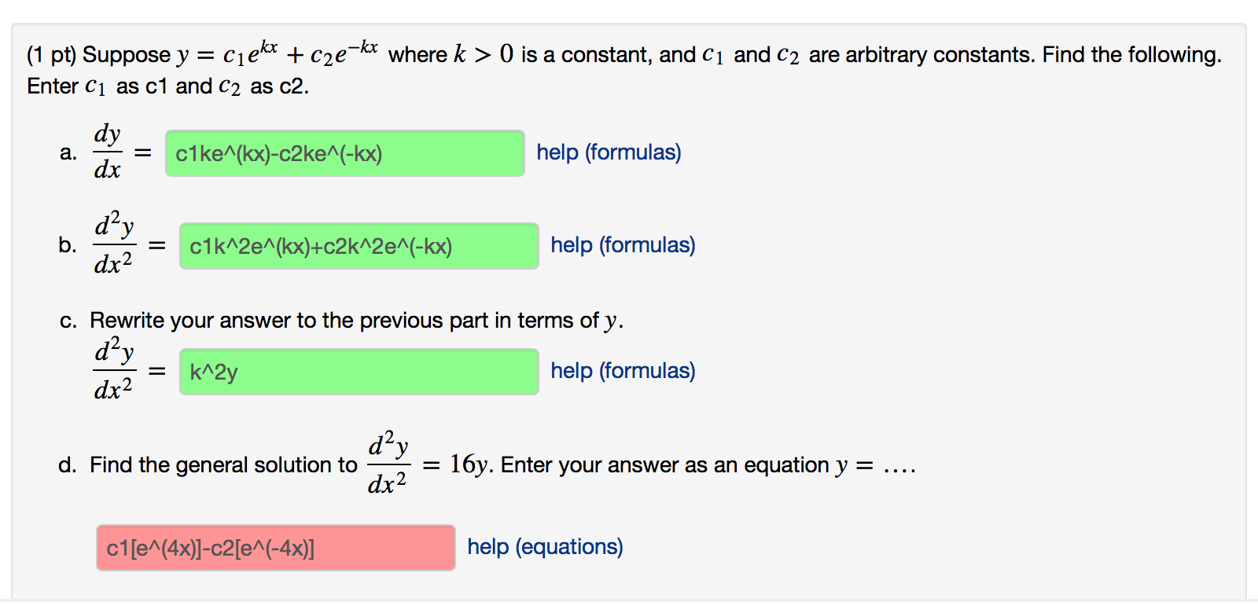Open the help (equations) link
Viewport: 1258px width, 613px height.
[545, 547]
